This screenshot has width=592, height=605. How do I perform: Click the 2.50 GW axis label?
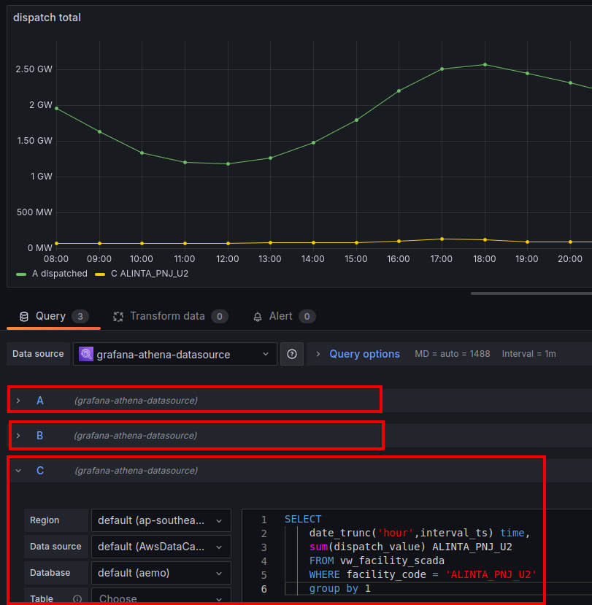(34, 69)
